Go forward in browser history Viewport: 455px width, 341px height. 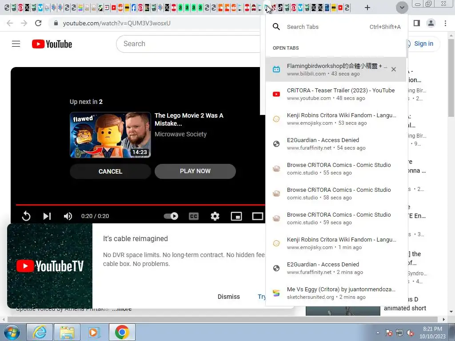(x=24, y=23)
